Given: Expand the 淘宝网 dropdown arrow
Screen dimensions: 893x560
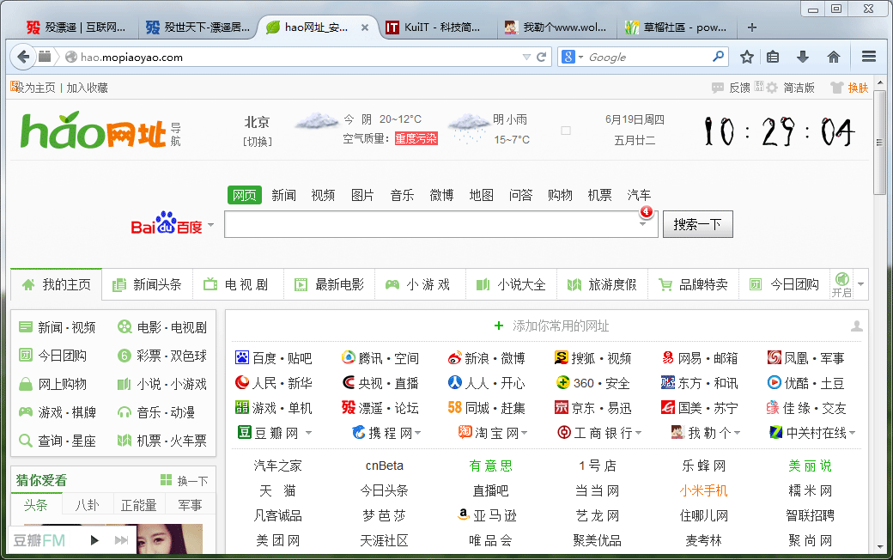Looking at the screenshot, I should 524,433.
